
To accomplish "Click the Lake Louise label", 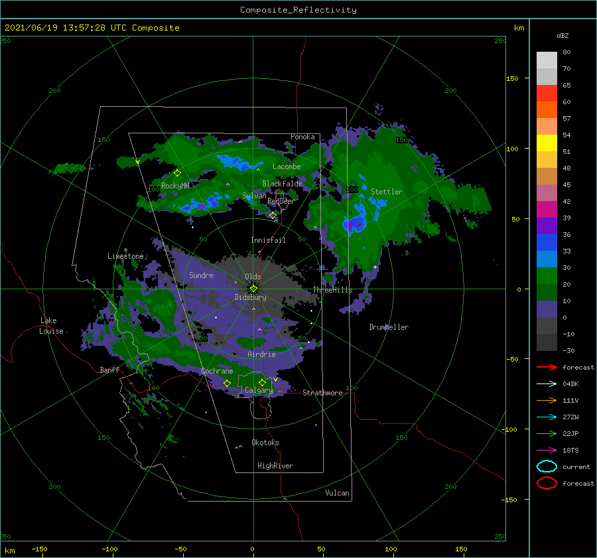I will [51, 326].
